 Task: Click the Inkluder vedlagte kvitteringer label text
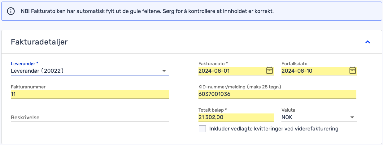(274, 129)
